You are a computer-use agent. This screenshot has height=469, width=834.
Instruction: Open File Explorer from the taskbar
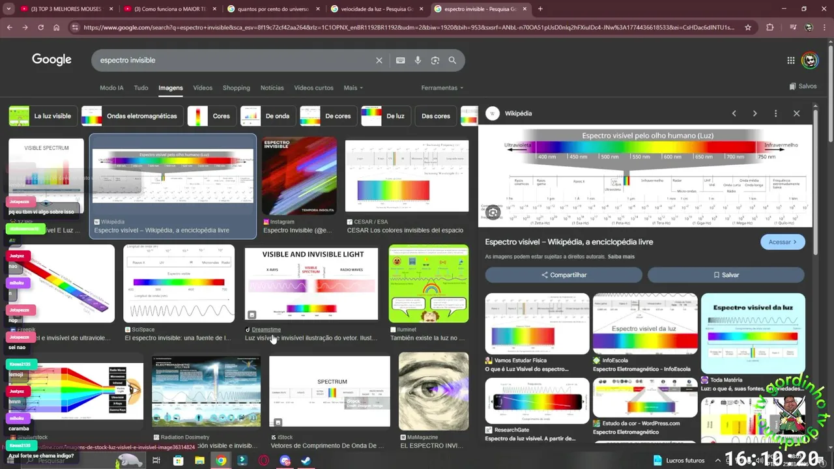pos(200,461)
